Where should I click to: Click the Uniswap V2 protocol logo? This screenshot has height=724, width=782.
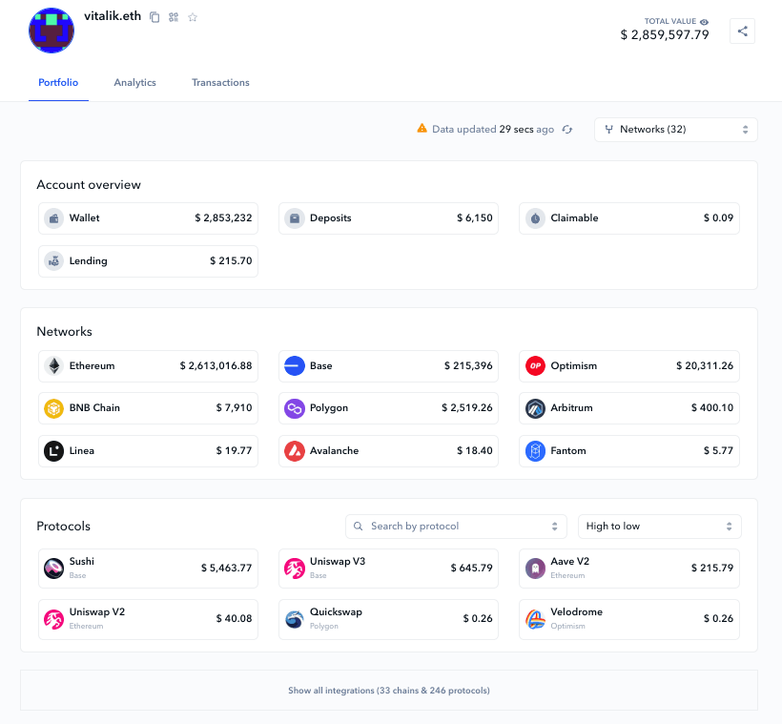53,619
